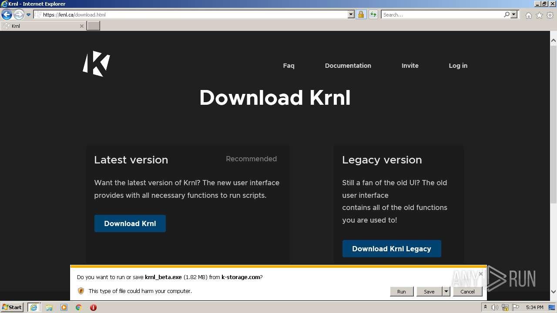
Task: Open a new blank tab
Action: click(93, 26)
